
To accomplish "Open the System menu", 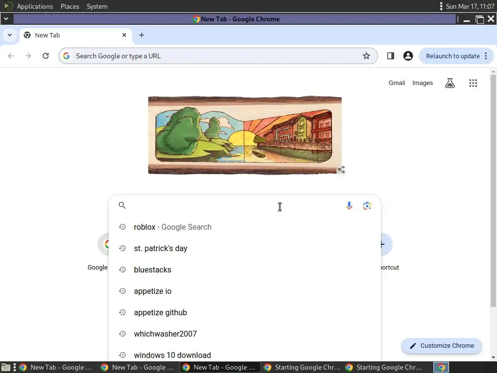I will point(97,6).
